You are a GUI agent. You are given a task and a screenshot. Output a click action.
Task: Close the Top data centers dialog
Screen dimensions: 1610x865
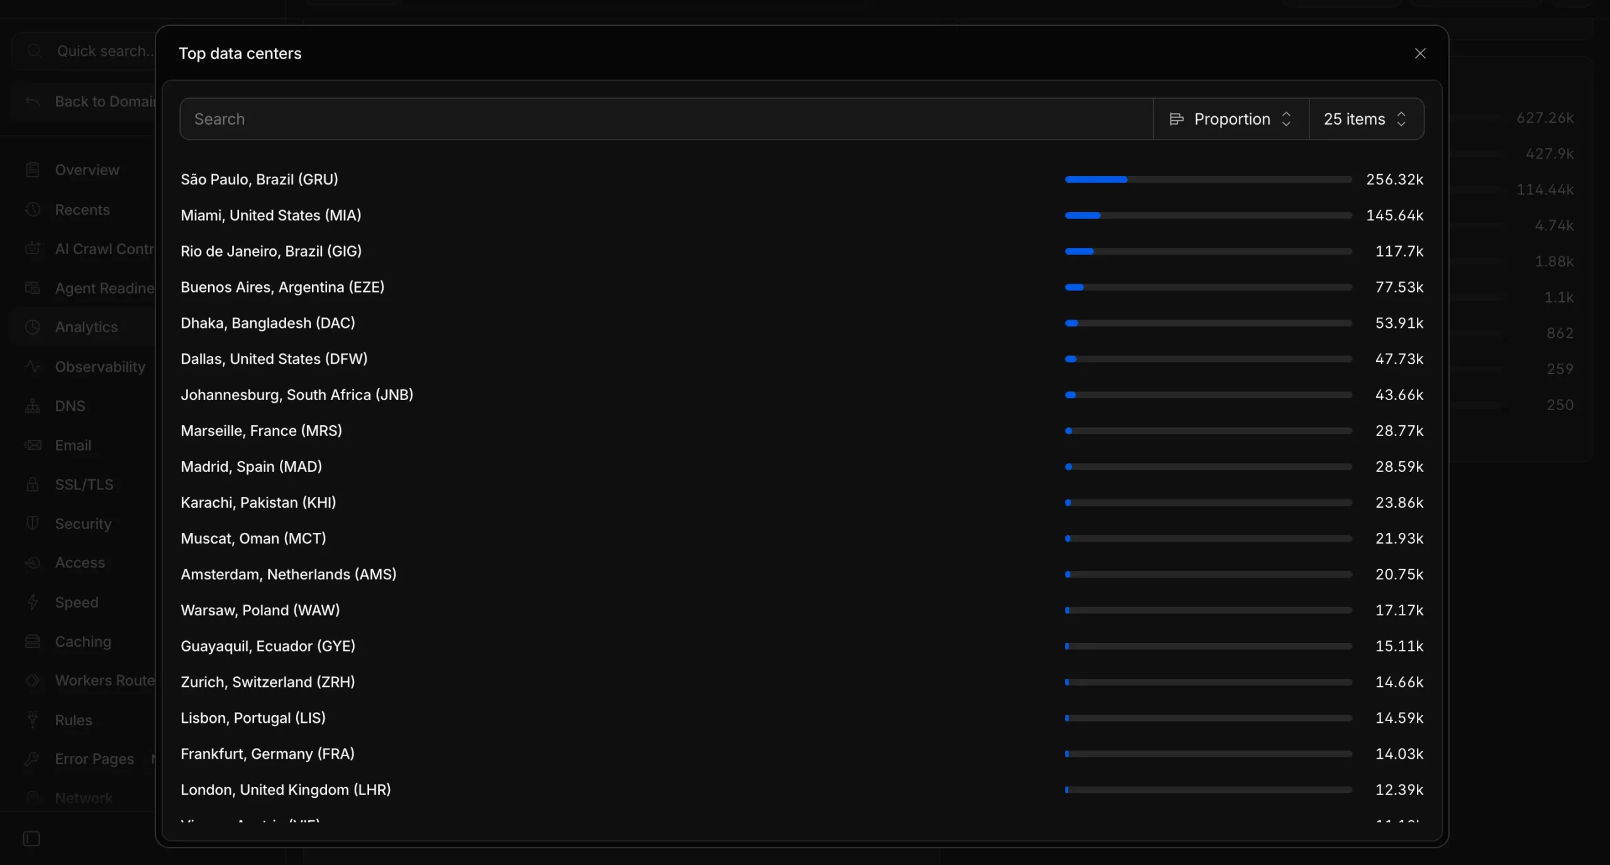[x=1419, y=53]
